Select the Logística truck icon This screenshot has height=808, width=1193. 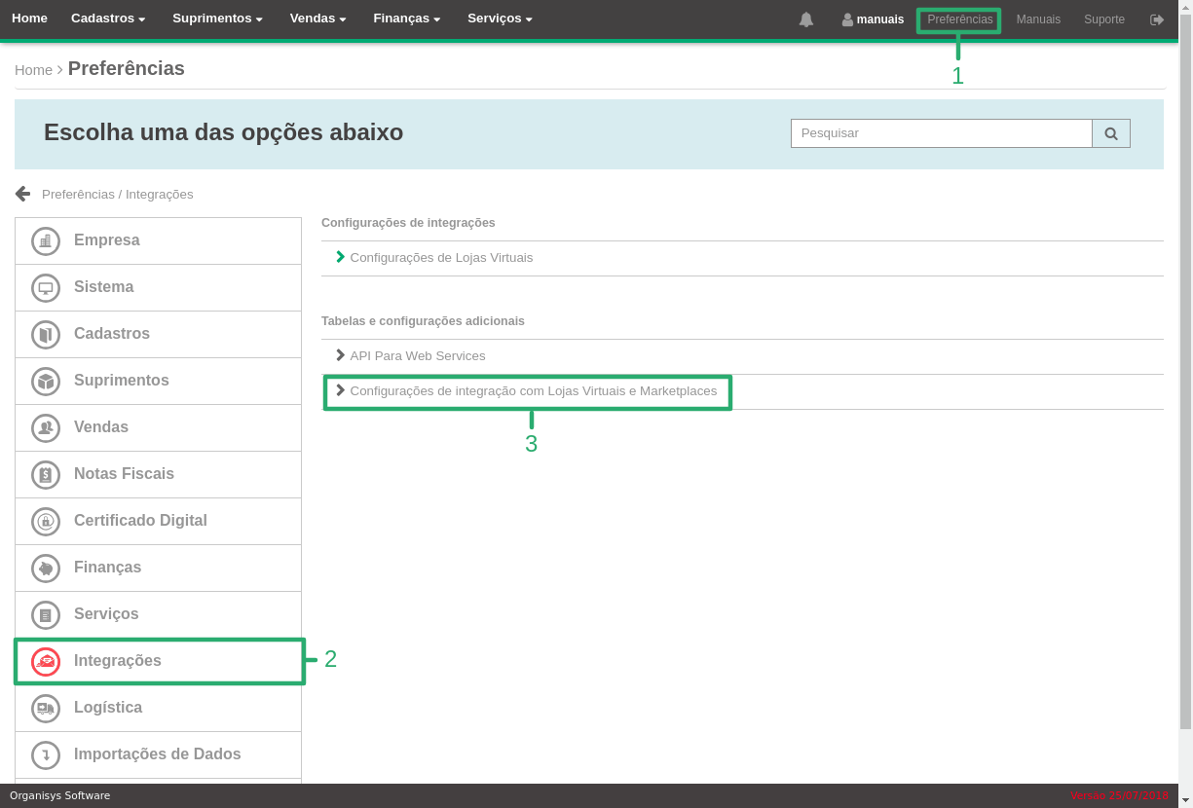pos(46,708)
